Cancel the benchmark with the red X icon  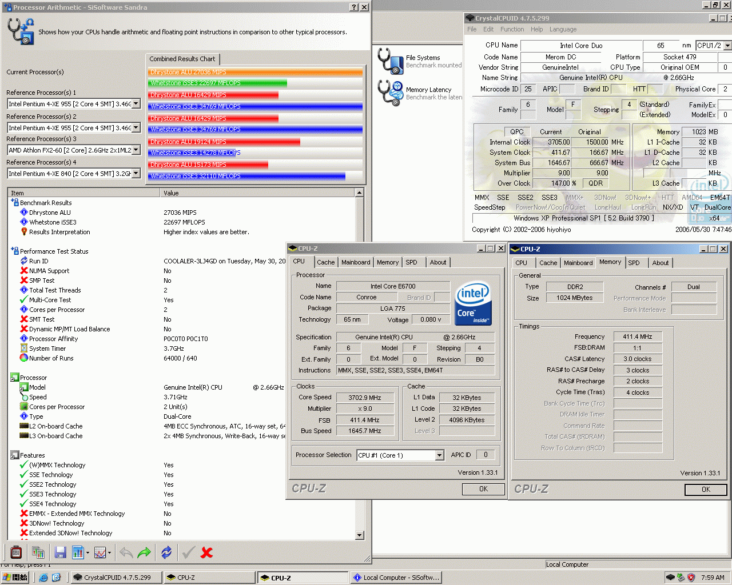pos(206,552)
